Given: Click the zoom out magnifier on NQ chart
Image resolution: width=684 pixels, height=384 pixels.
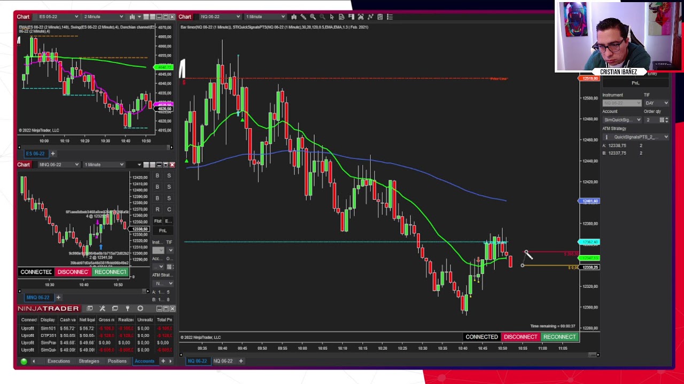Looking at the screenshot, I should (322, 17).
